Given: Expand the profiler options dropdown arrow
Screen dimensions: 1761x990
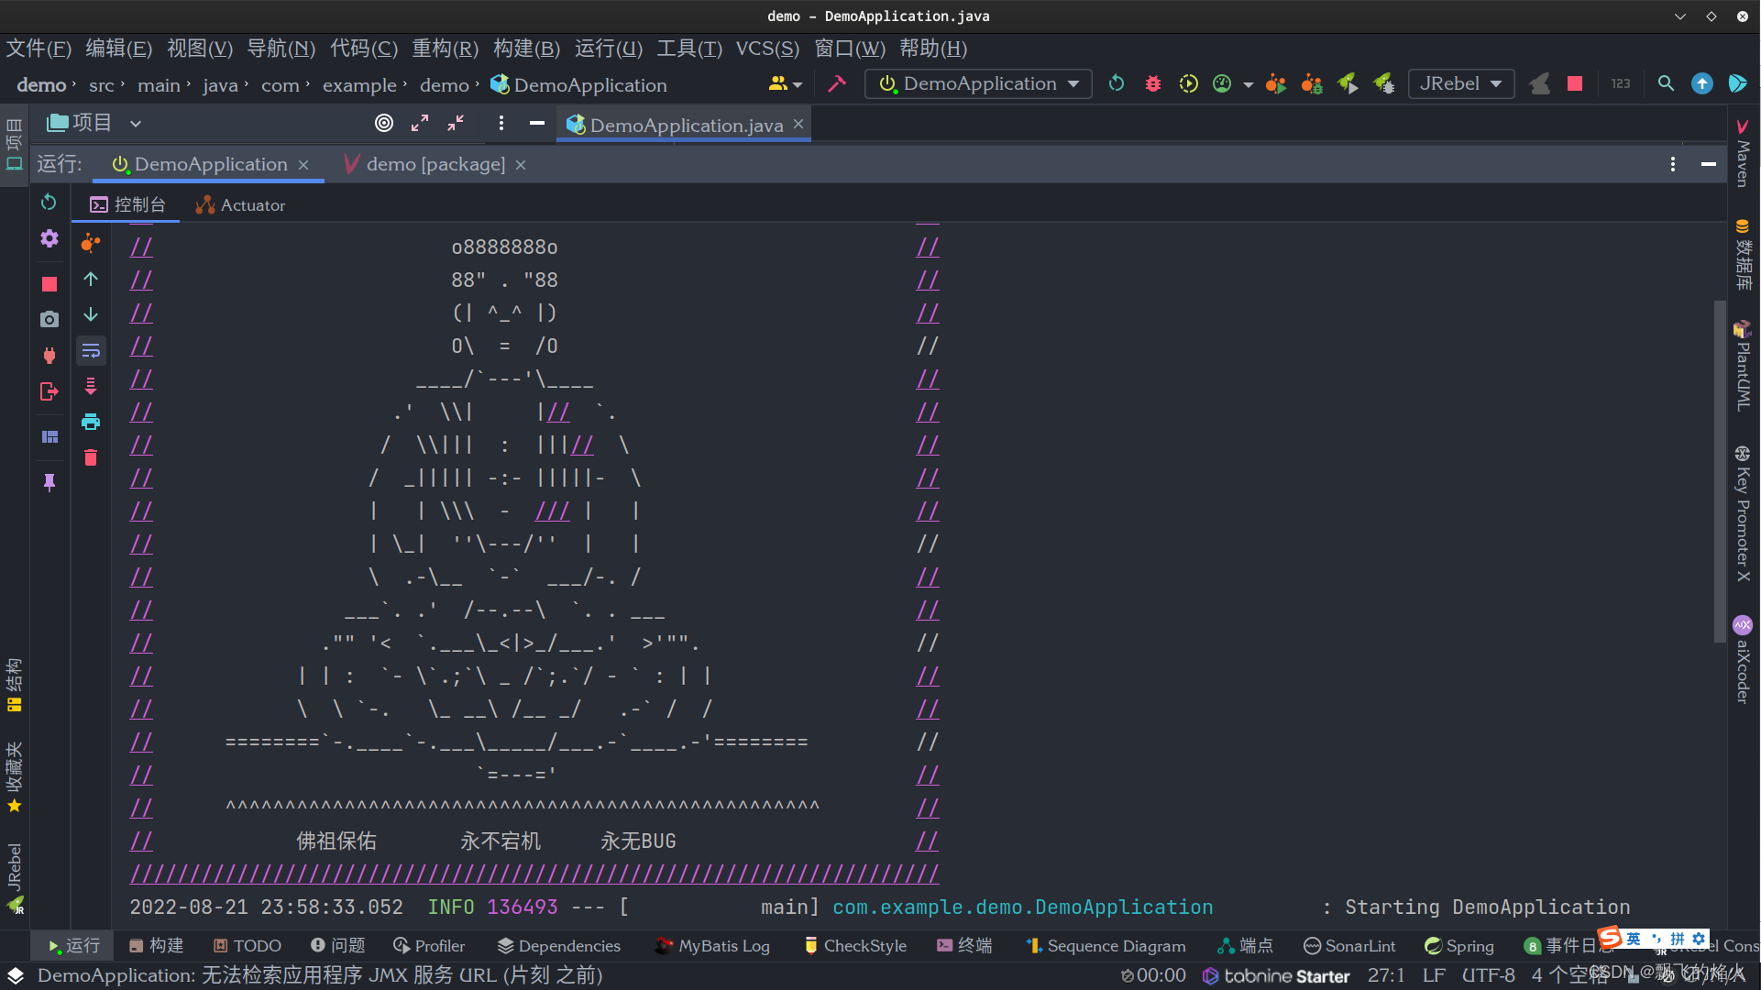Looking at the screenshot, I should pyautogui.click(x=1248, y=84).
